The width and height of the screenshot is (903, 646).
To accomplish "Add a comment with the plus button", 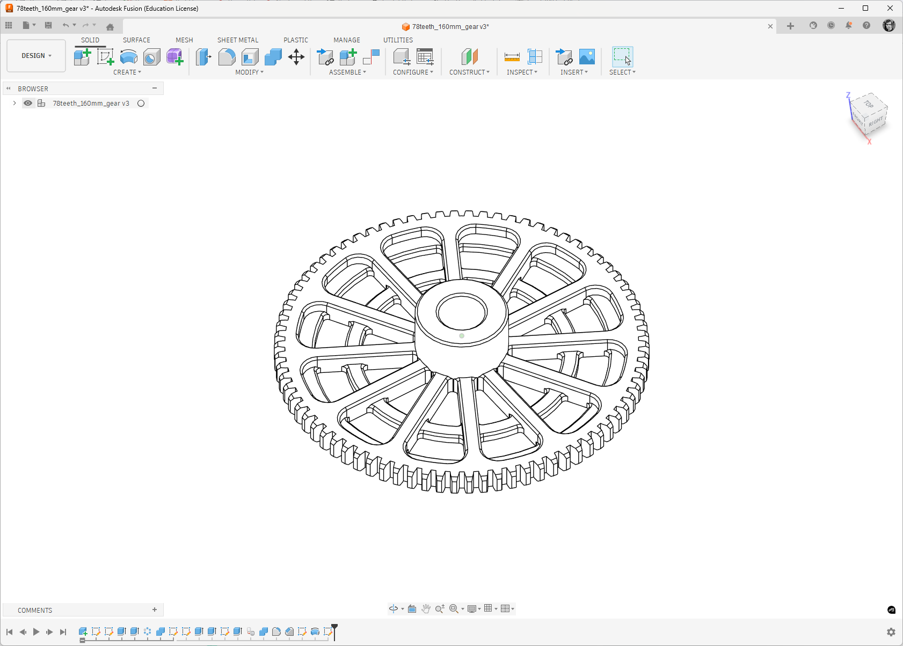I will tap(155, 610).
